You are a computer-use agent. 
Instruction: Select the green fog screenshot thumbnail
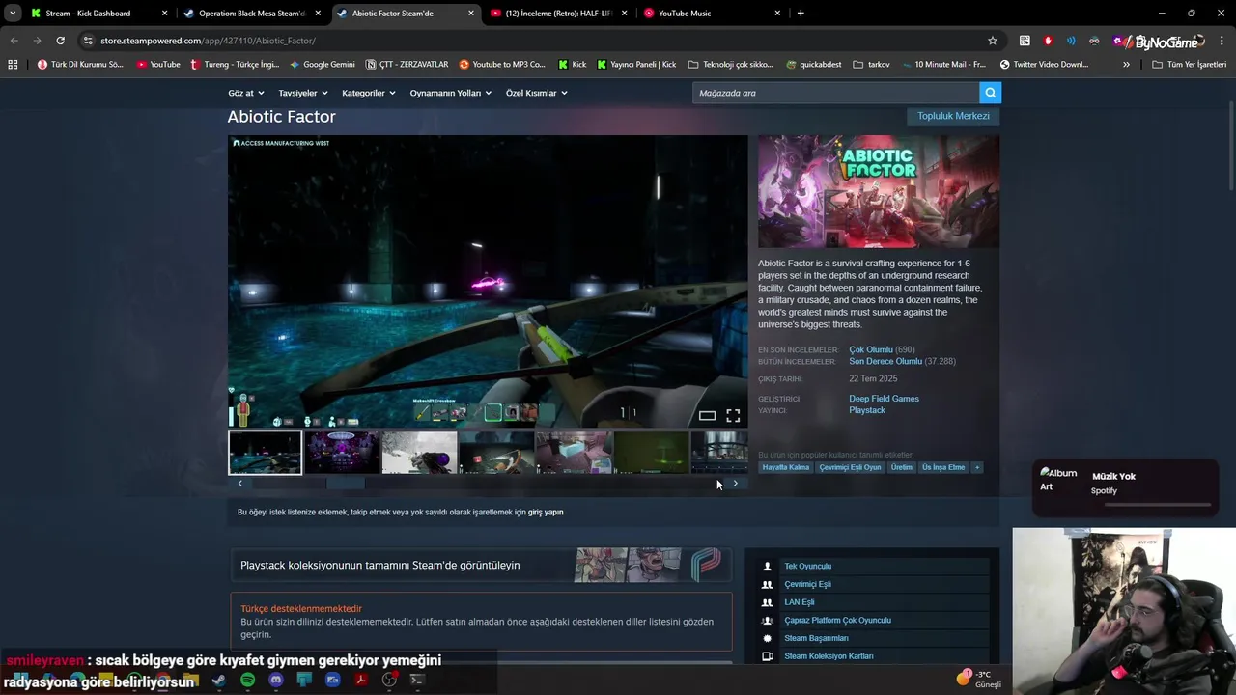tap(651, 453)
